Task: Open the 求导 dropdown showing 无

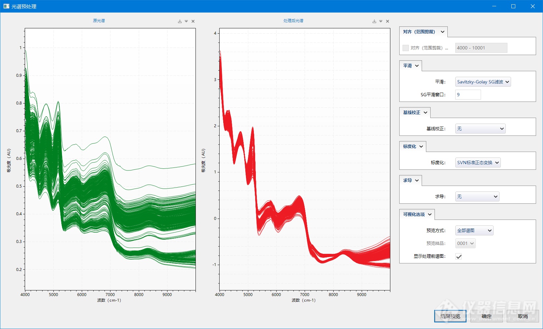Action: point(477,196)
